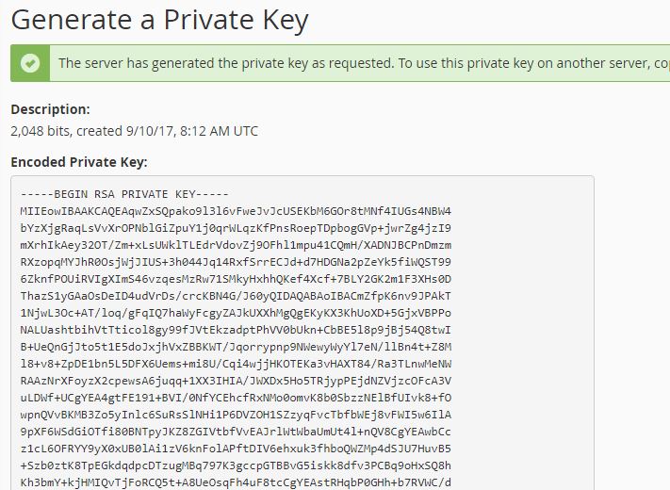670x490 pixels.
Task: Click the key line starting 6ZknfPOUiRVIgX
Action: click(236, 279)
